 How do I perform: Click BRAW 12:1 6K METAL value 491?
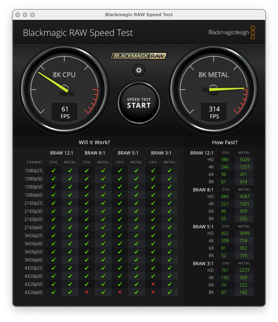point(243,174)
